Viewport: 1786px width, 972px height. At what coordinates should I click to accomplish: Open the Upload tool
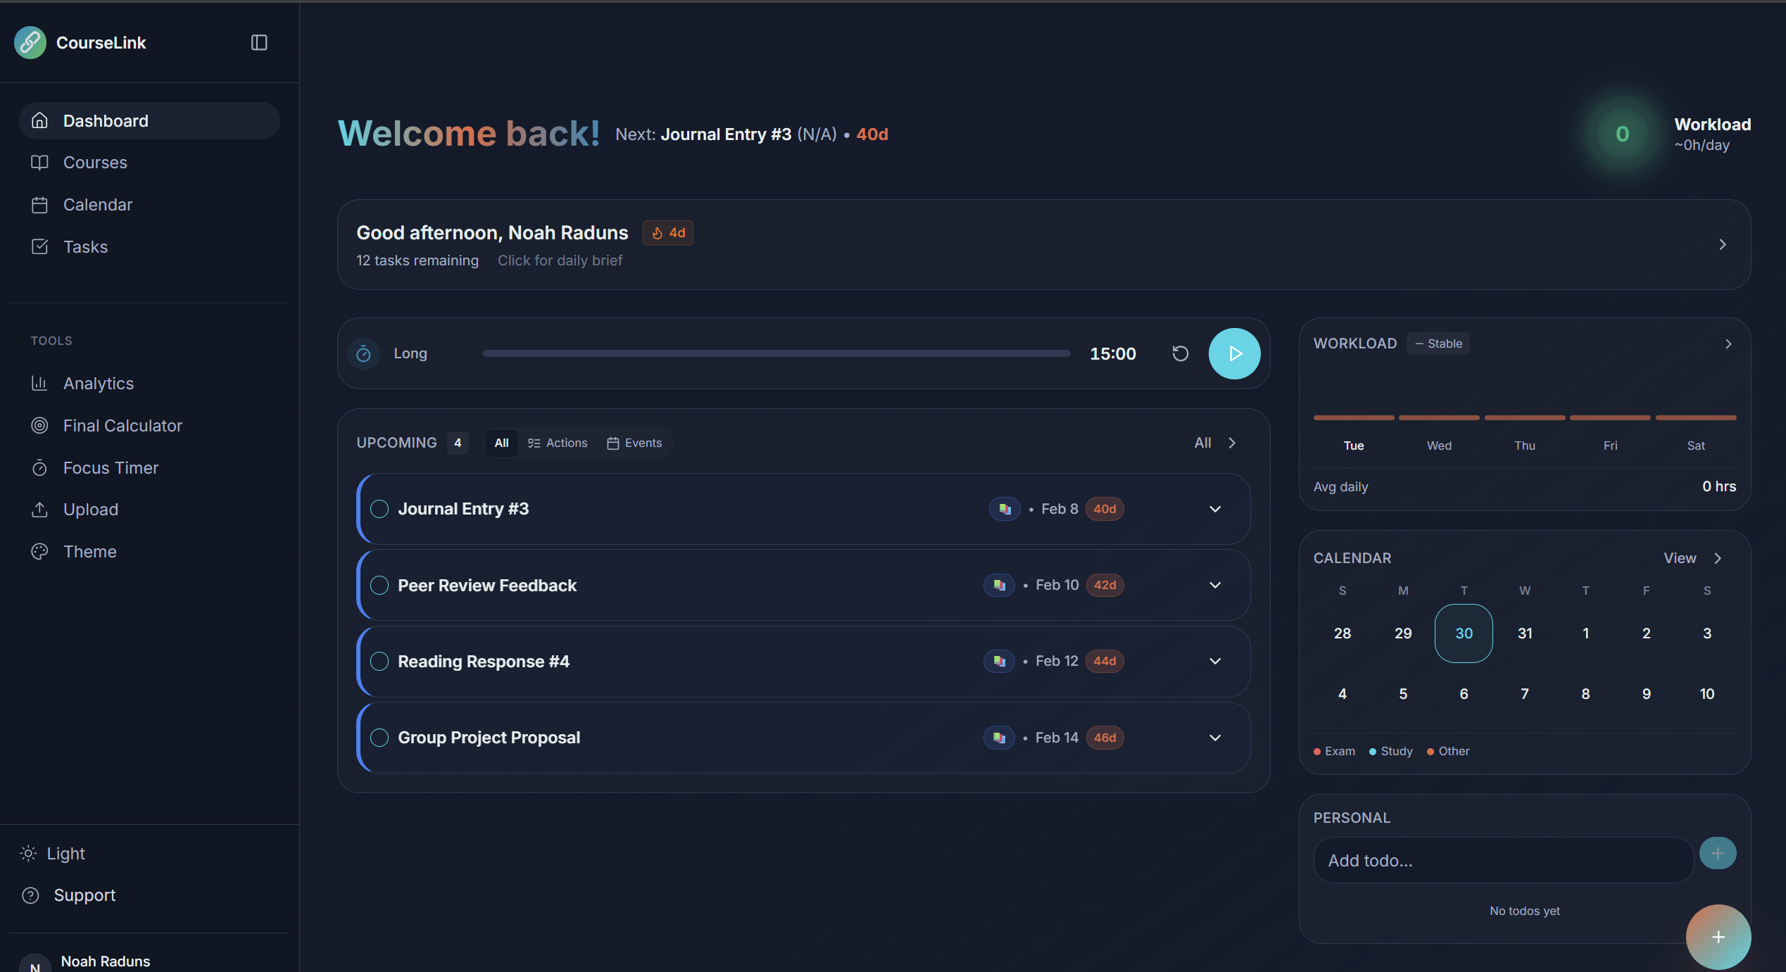(91, 509)
